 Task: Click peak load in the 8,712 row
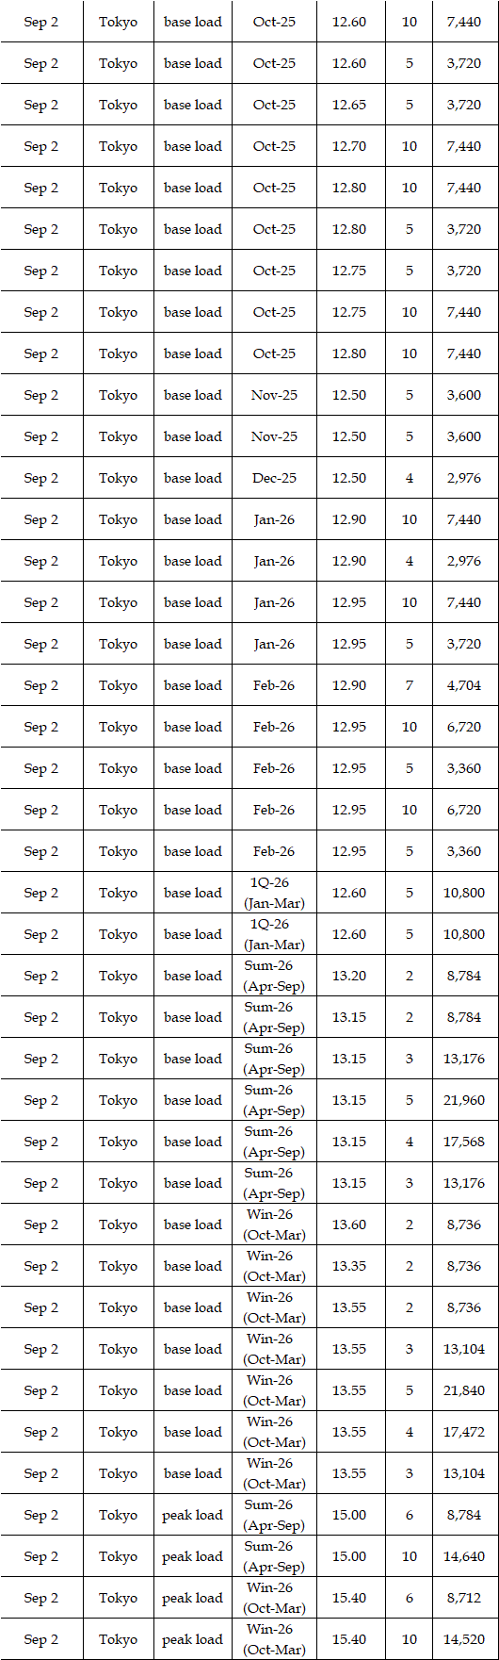point(193,1598)
